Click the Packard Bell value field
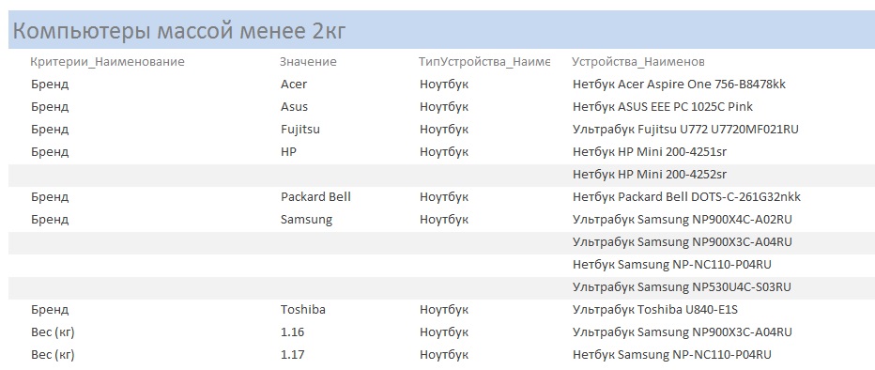 coord(315,197)
